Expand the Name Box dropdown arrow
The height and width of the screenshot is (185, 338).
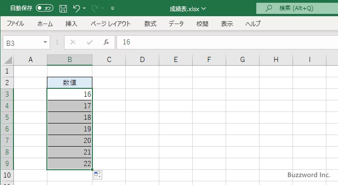[x=45, y=42]
